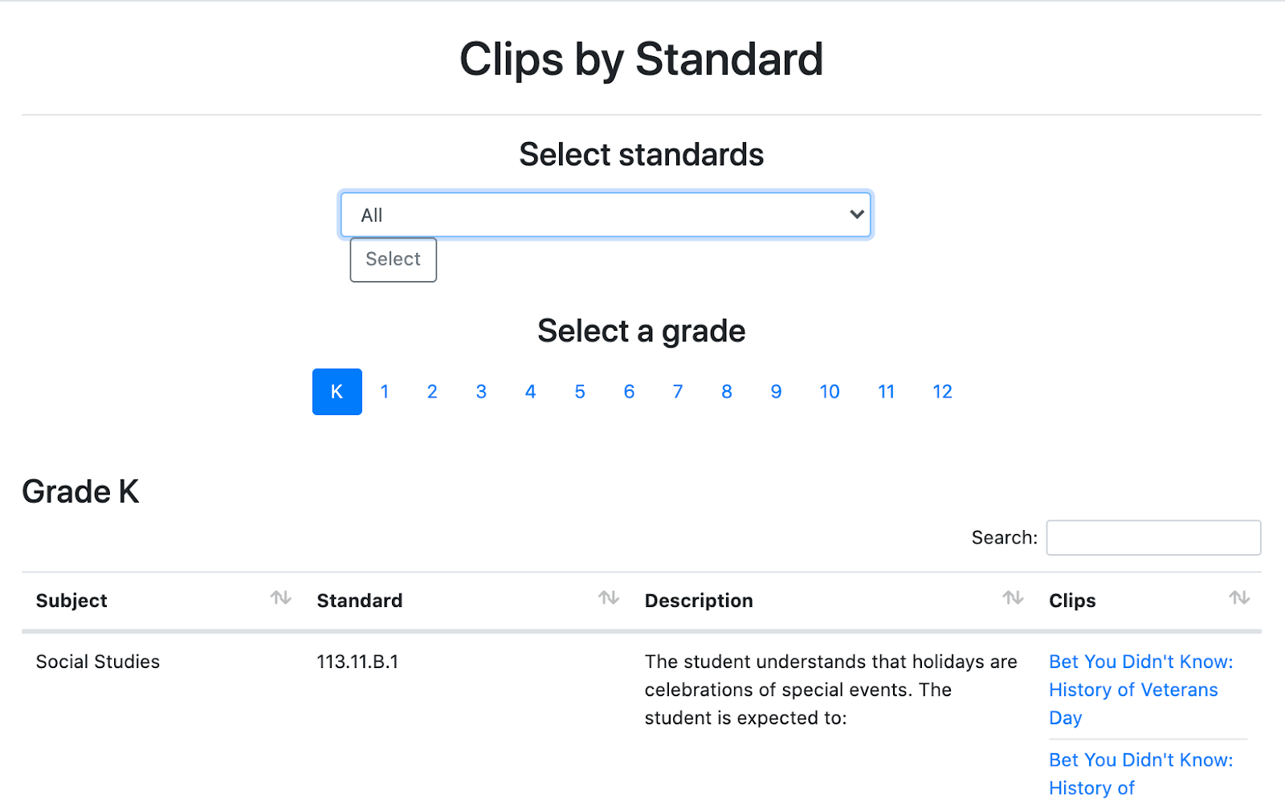Click the Description column sort arrows icon
The width and height of the screenshot is (1285, 807).
[x=1013, y=598]
